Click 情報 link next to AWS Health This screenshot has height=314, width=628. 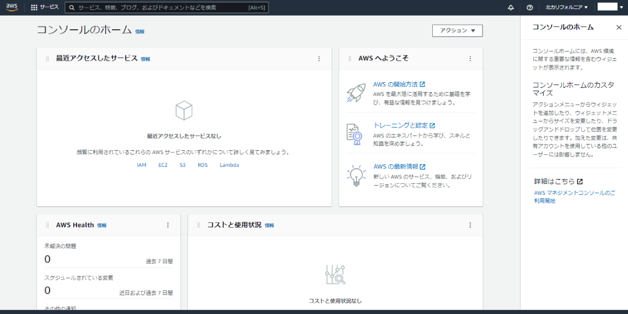pos(102,226)
